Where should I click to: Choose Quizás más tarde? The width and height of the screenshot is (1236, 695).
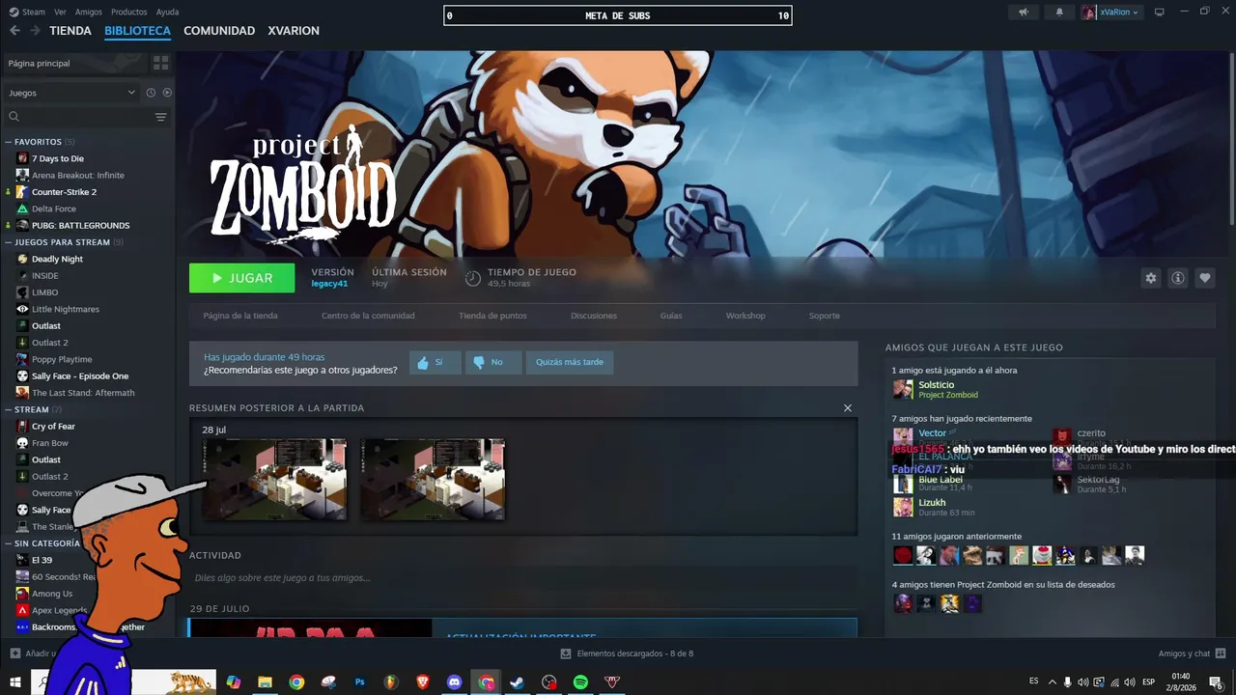570,362
